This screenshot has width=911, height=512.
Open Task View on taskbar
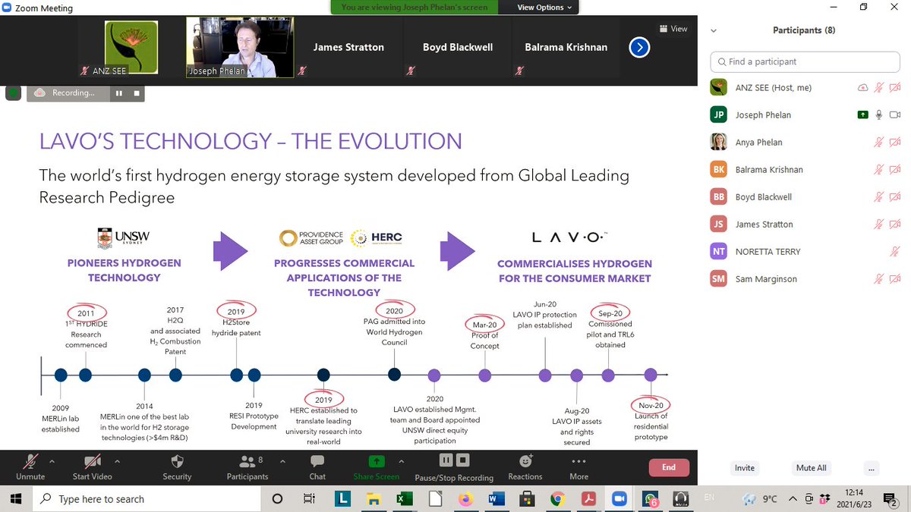pyautogui.click(x=309, y=499)
